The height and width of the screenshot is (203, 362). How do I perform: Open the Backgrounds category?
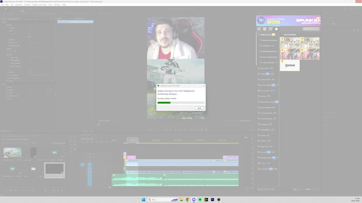(x=266, y=158)
